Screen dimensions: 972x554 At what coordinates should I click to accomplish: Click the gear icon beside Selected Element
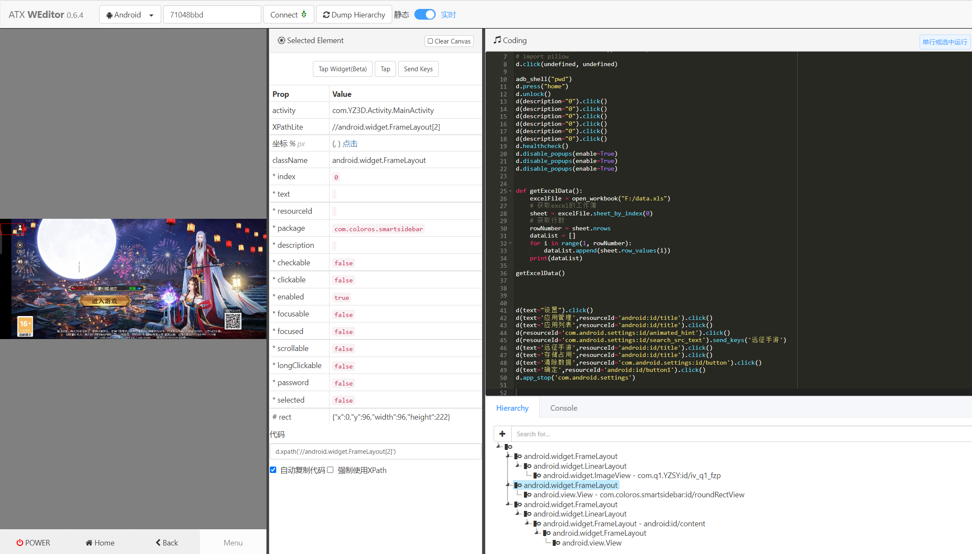[x=281, y=40]
